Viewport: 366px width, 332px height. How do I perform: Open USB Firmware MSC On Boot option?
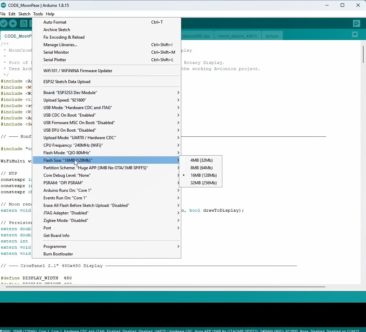coord(107,123)
